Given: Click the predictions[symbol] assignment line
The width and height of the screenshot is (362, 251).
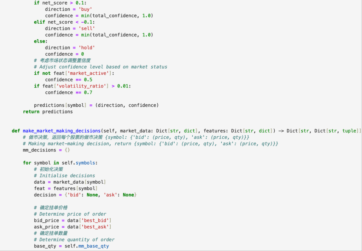Looking at the screenshot, I should click(96, 105).
